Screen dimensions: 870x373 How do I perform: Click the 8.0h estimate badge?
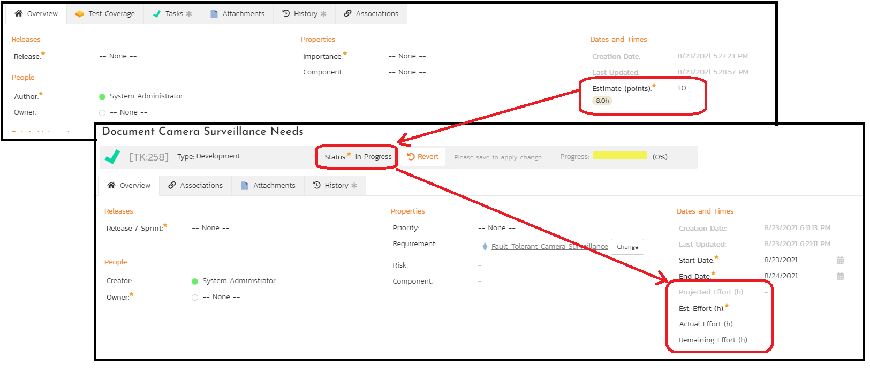point(602,101)
